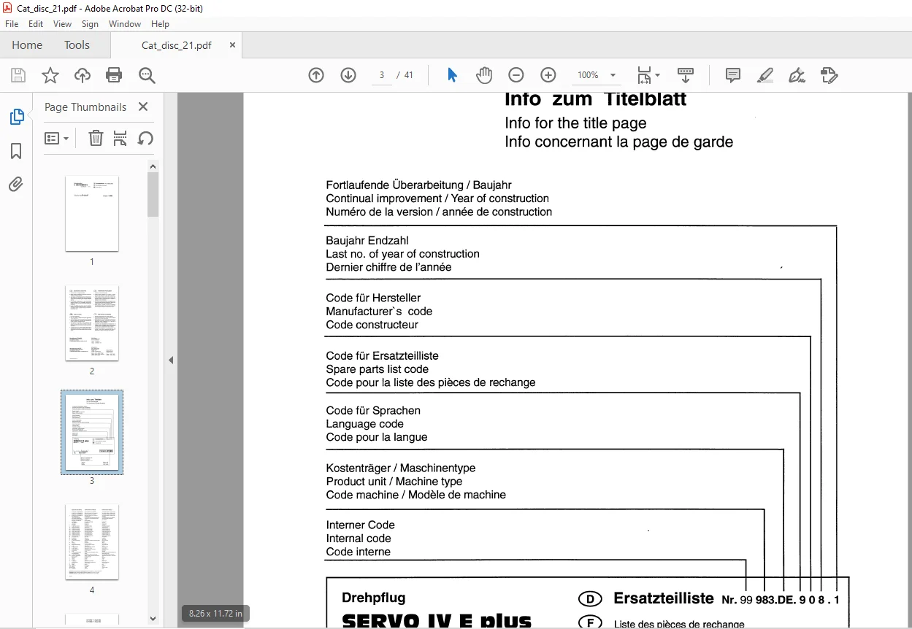Save the file with the floppy disk icon

point(18,75)
